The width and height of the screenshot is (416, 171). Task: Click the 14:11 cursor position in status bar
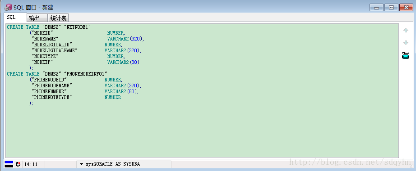click(31, 164)
